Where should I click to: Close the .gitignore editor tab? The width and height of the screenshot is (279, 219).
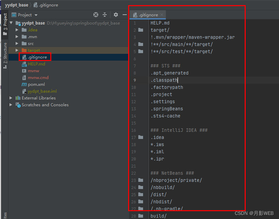pyautogui.click(x=161, y=15)
